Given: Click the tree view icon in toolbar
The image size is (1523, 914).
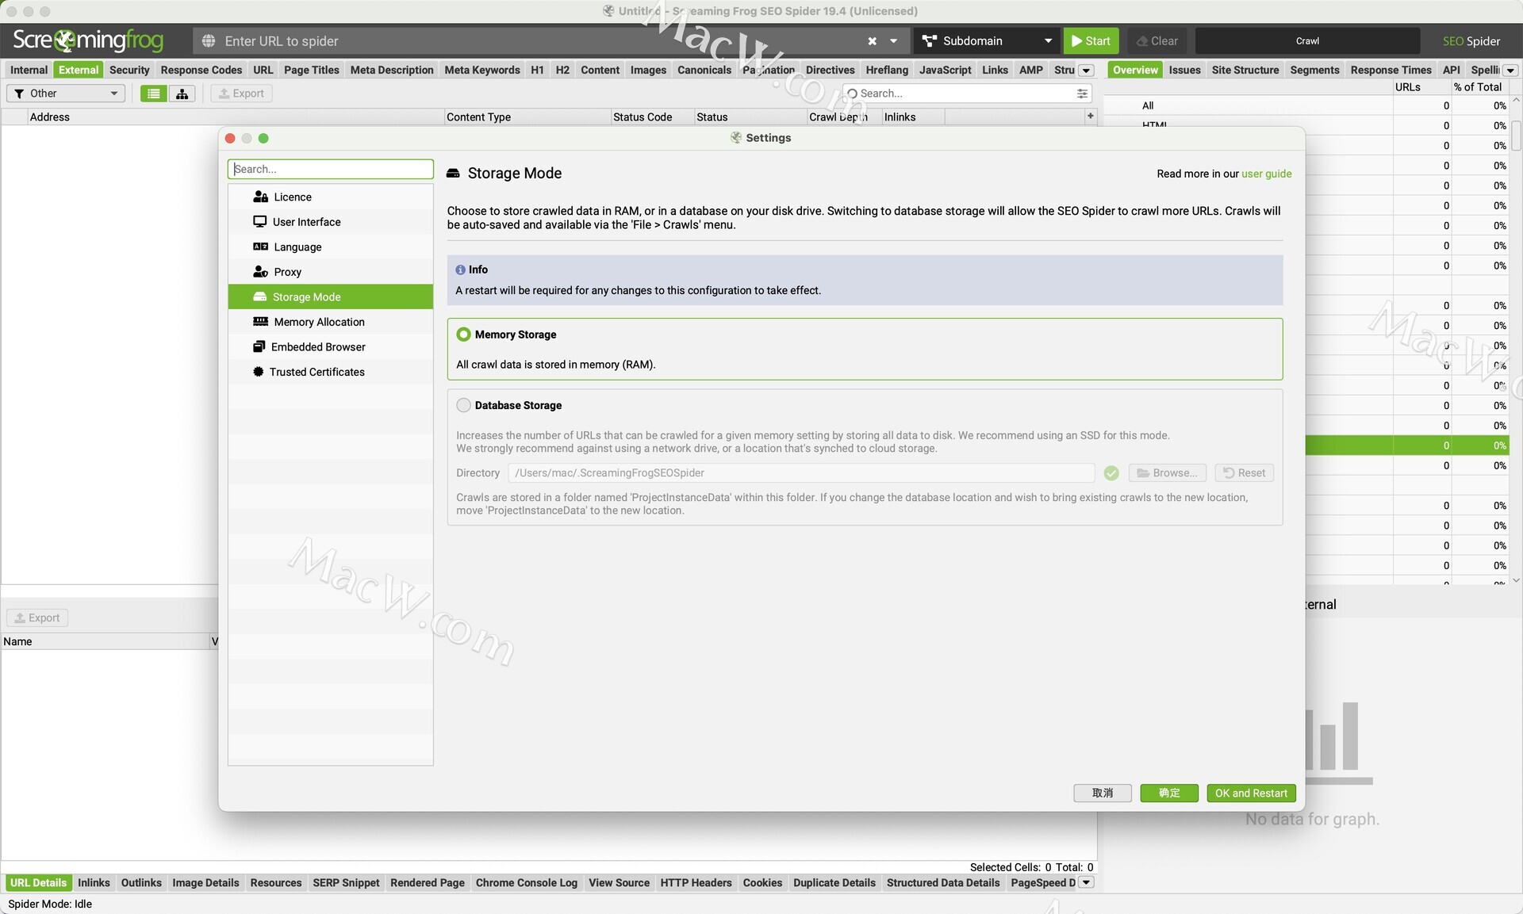Looking at the screenshot, I should [182, 94].
